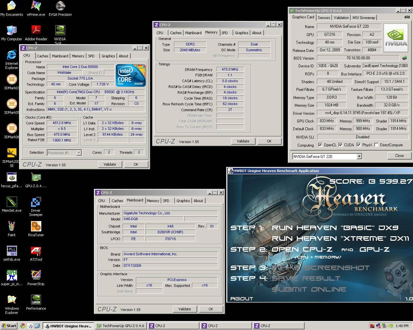Select the Internet Explorer desktop icon
The height and width of the screenshot is (330, 413).
(x=12, y=60)
